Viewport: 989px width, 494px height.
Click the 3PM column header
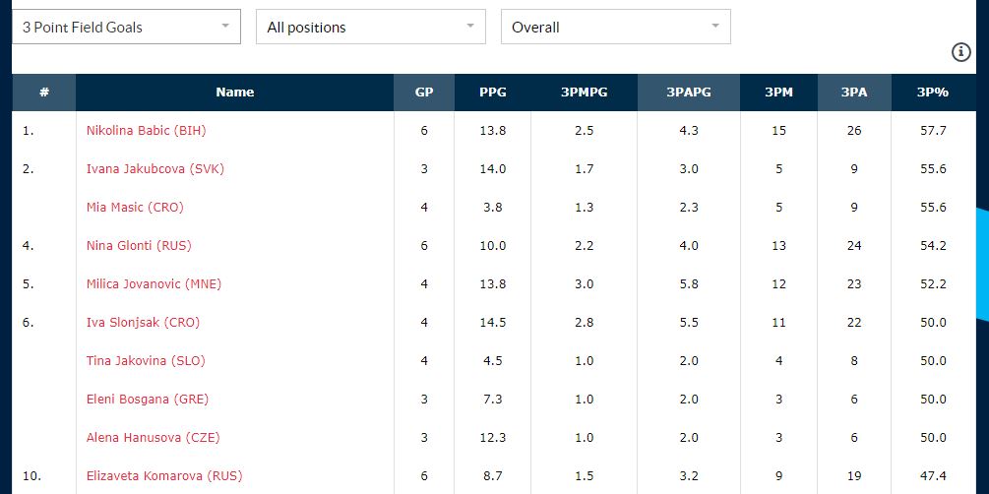(x=778, y=93)
